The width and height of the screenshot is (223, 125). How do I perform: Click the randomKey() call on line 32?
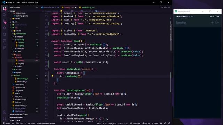[73, 76]
